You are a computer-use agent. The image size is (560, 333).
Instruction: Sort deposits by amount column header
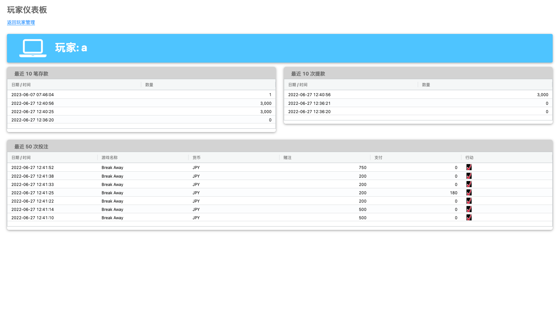click(x=149, y=85)
